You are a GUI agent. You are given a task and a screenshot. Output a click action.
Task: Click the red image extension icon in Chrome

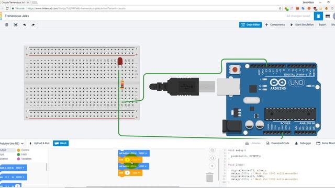coord(297,8)
